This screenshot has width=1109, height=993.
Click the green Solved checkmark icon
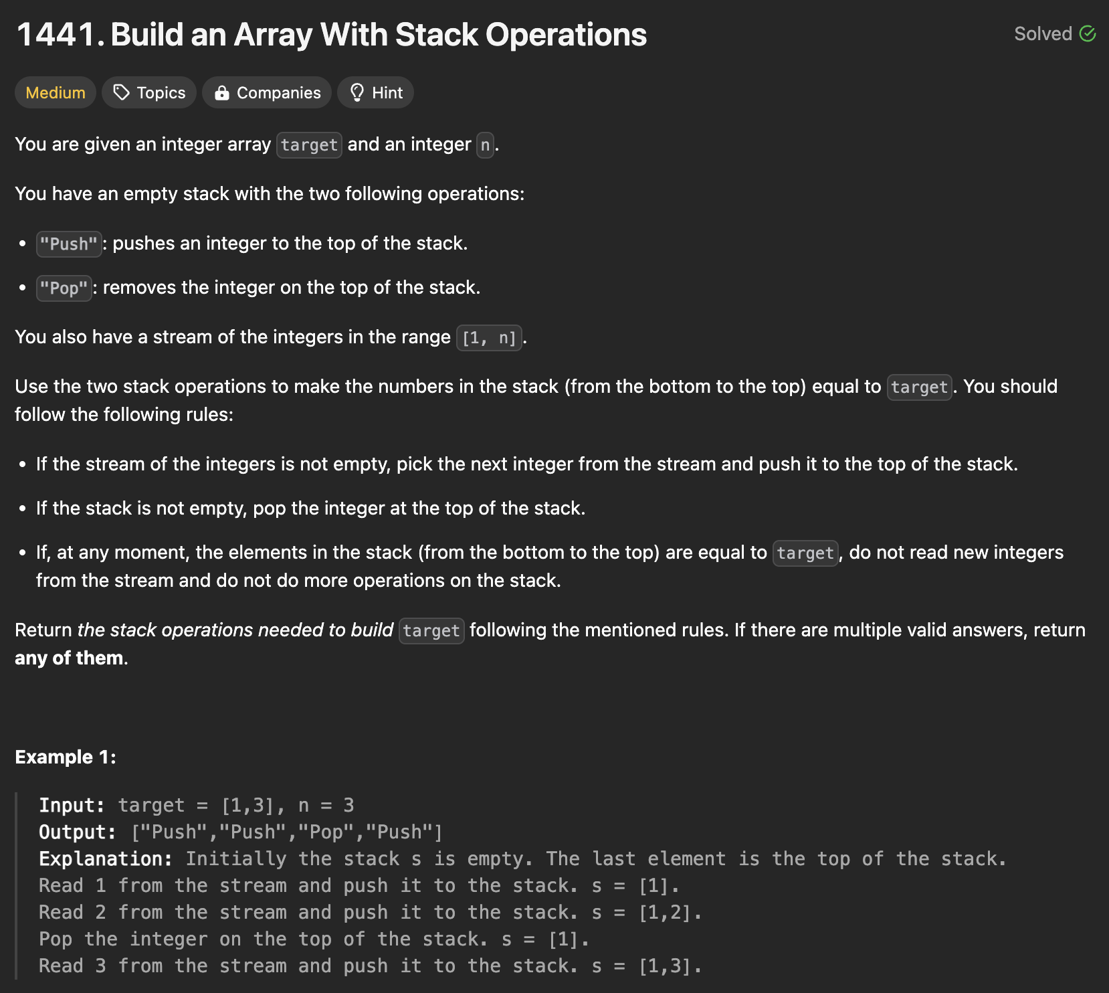coord(1088,33)
